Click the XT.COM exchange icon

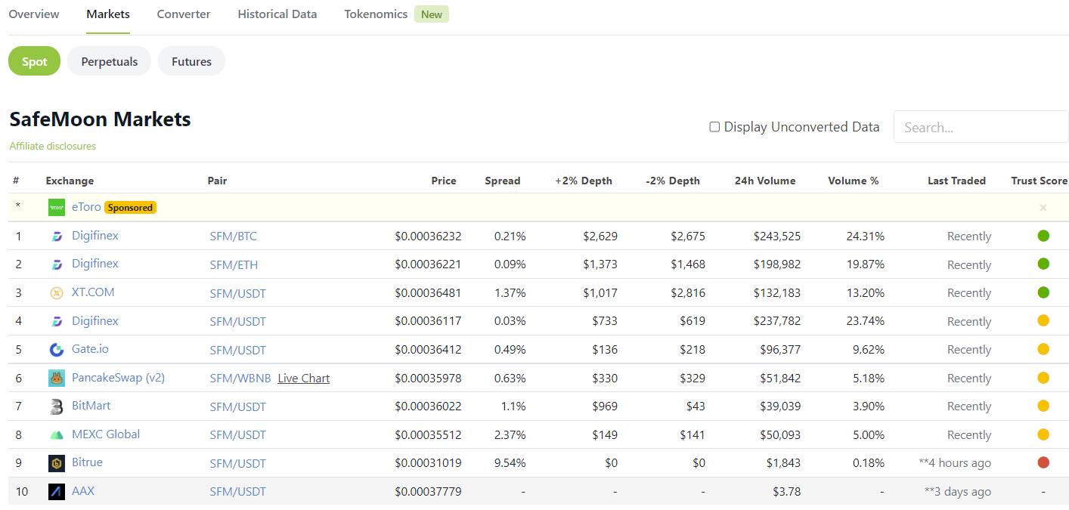56,293
